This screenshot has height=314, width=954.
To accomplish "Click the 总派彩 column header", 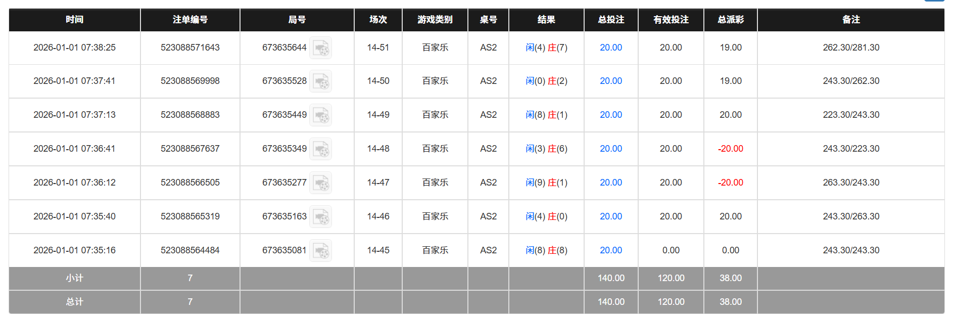I will pos(730,20).
